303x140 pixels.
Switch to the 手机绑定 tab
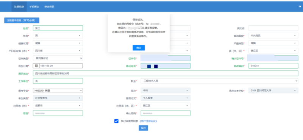tap(34, 6)
